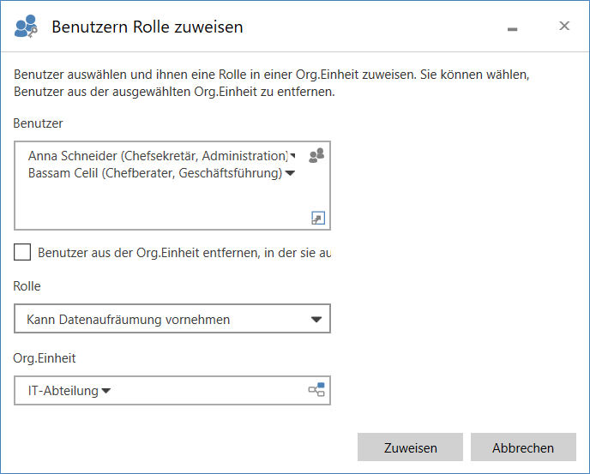
Task: Select the Anna Schneider user entry
Action: 157,156
